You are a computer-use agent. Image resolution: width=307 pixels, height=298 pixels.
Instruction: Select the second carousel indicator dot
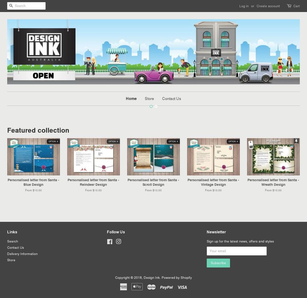pos(156,106)
